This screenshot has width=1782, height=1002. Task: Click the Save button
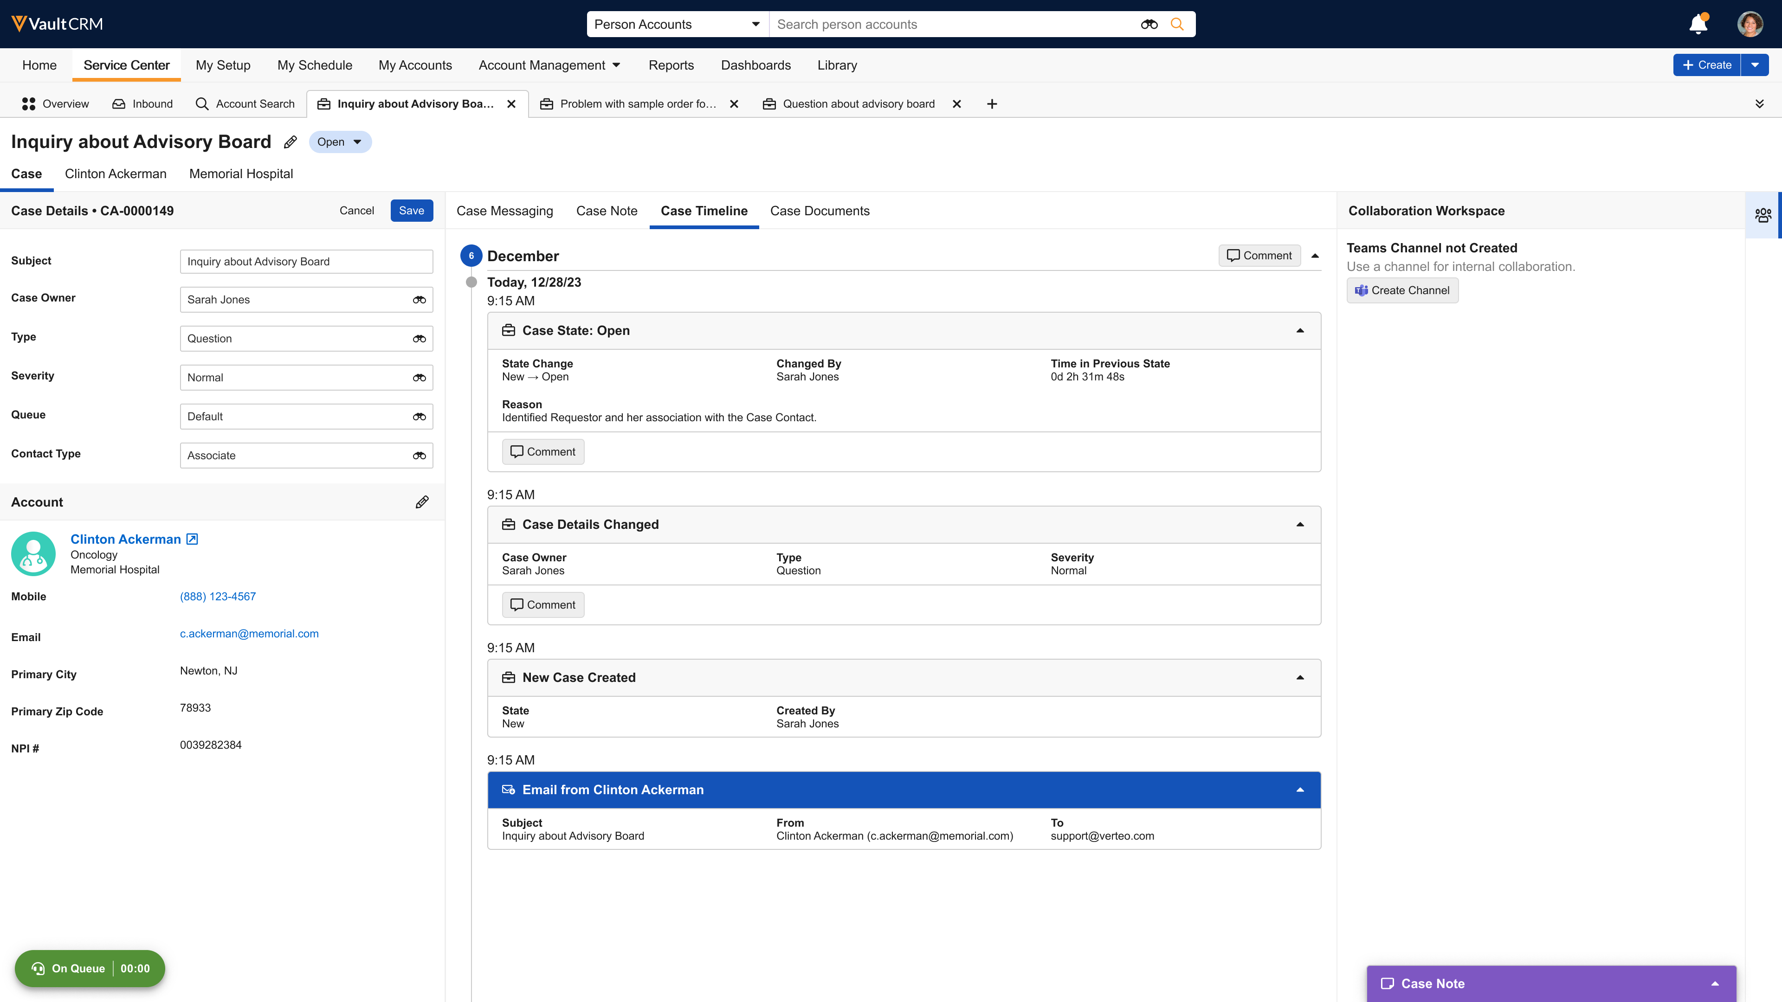click(412, 210)
